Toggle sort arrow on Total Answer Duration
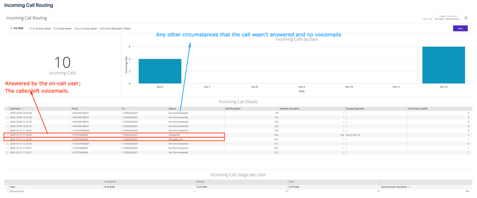This screenshot has height=198, width=477. pyautogui.click(x=408, y=187)
